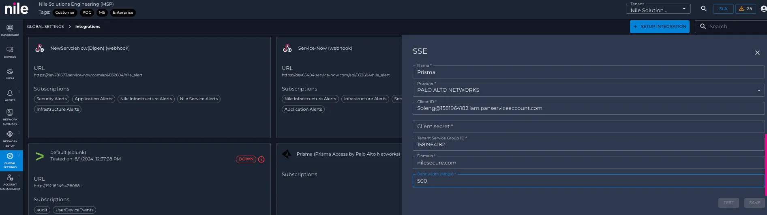
Task: Click the NewServcieNow(Dipen) webhook icon
Action: [x=40, y=48]
